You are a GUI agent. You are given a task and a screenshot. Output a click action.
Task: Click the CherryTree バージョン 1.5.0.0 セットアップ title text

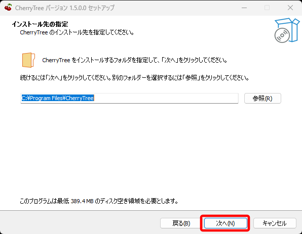pos(65,8)
